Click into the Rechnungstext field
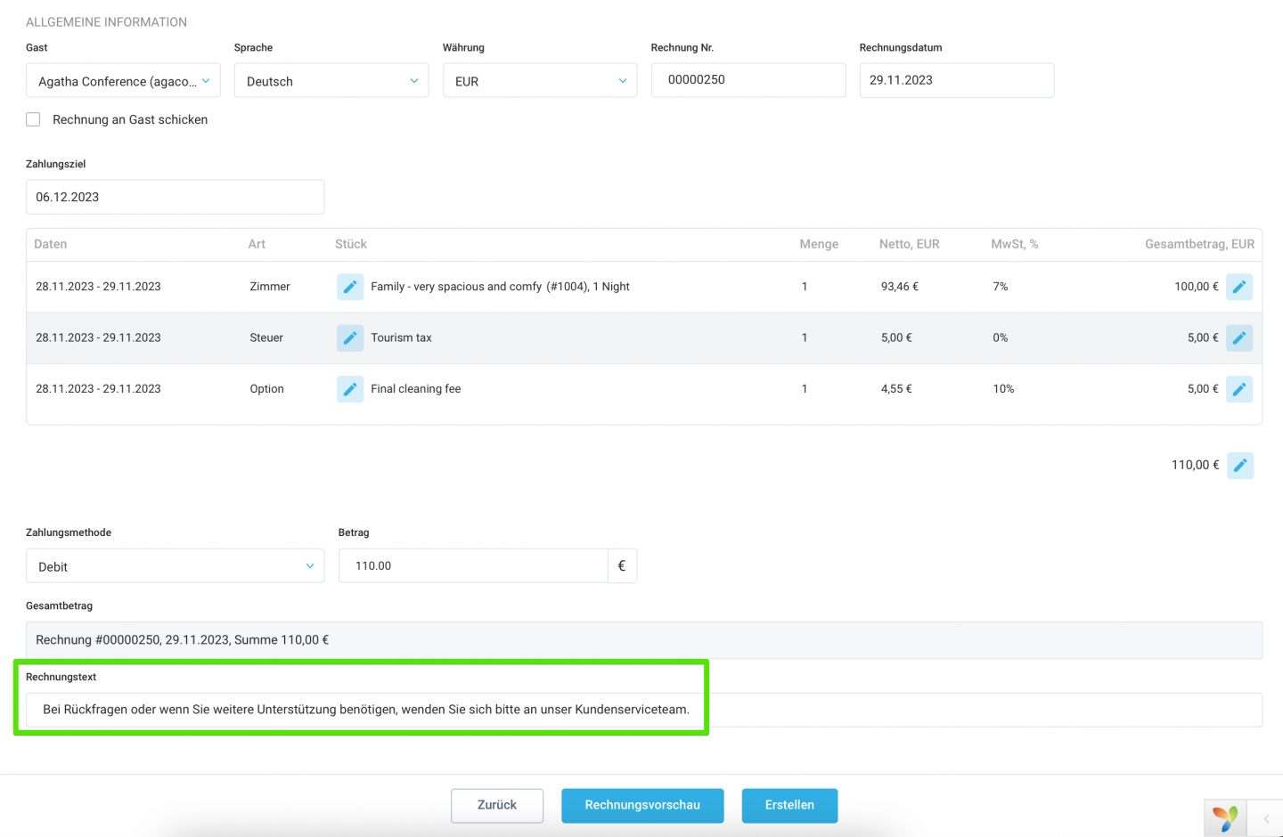1283x837 pixels. (644, 710)
